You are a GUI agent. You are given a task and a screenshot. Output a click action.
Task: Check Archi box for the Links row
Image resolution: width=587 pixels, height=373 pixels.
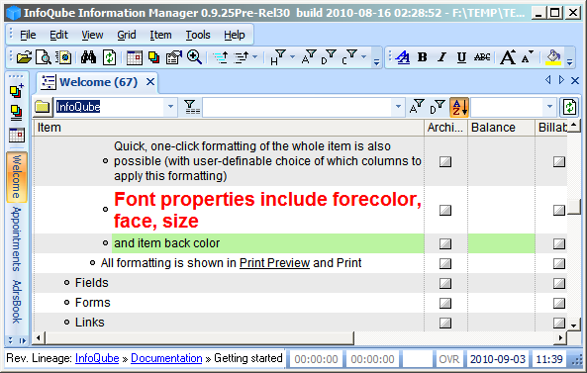coord(445,323)
